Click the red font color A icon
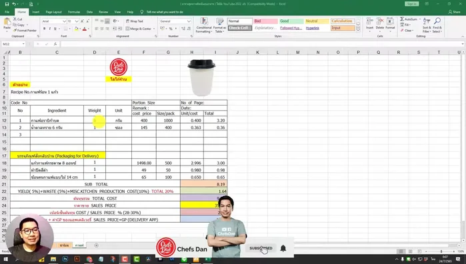Viewport: 466px width, 264px height. pyautogui.click(x=85, y=29)
